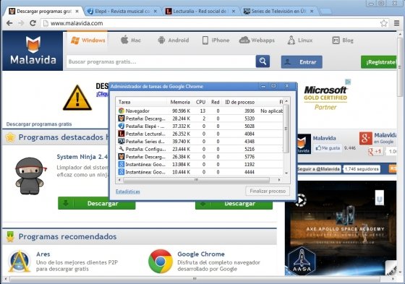Open the Google Chrome title link

[x=201, y=254]
